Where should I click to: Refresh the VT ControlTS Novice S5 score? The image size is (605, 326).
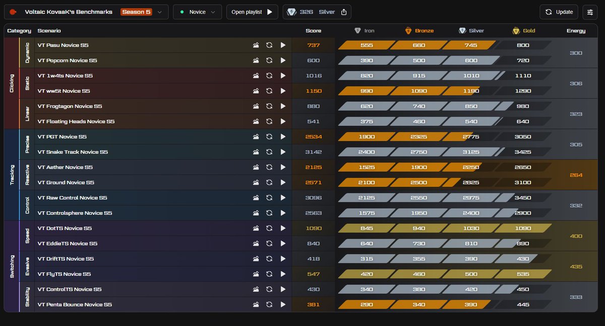point(269,289)
